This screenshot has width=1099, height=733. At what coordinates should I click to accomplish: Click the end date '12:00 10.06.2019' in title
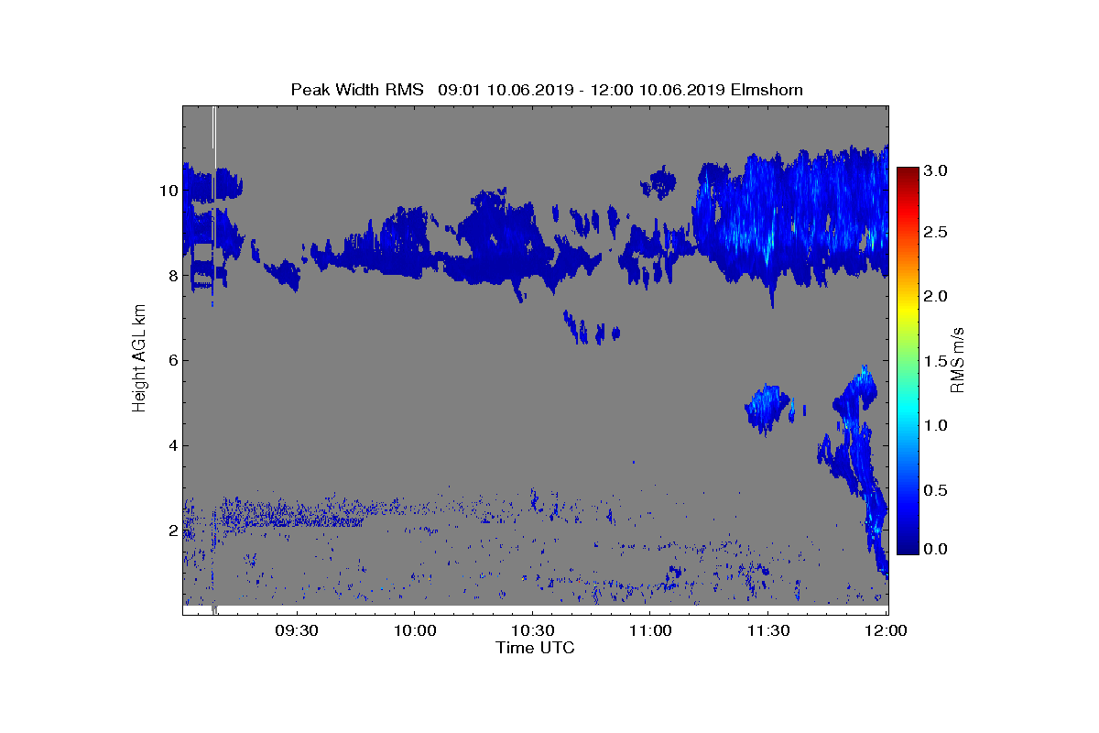(656, 89)
